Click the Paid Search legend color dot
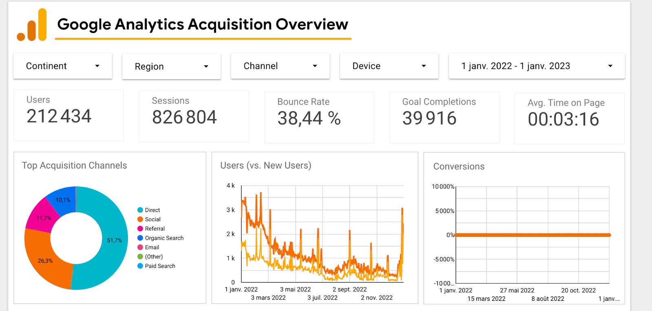652x311 pixels. click(140, 266)
